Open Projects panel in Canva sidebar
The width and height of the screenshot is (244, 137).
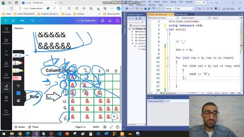pos(6,113)
